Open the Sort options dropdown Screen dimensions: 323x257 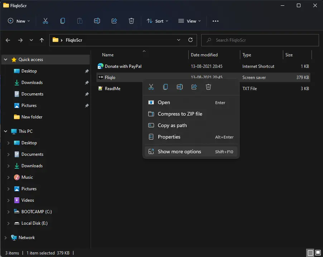[157, 21]
